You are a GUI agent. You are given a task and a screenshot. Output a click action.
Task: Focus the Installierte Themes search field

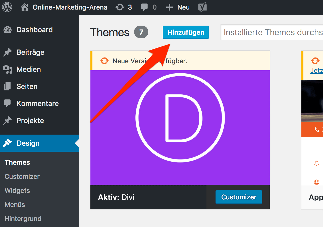272,32
